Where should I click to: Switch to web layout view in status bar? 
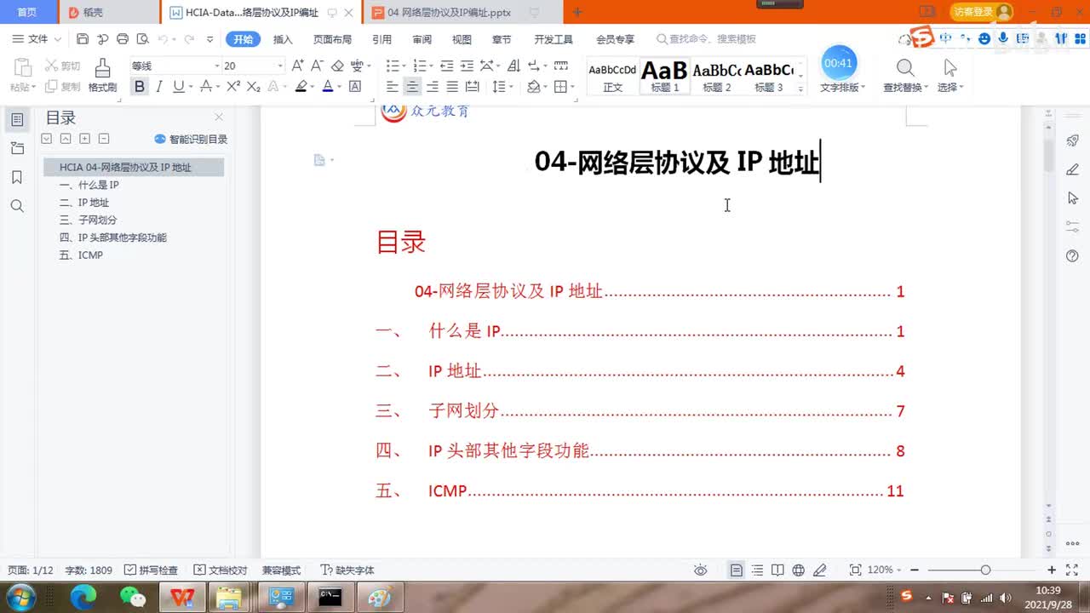click(798, 570)
